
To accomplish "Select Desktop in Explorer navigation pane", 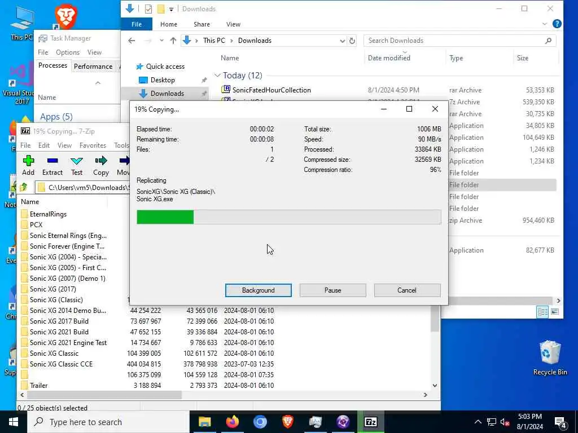I will tap(163, 80).
